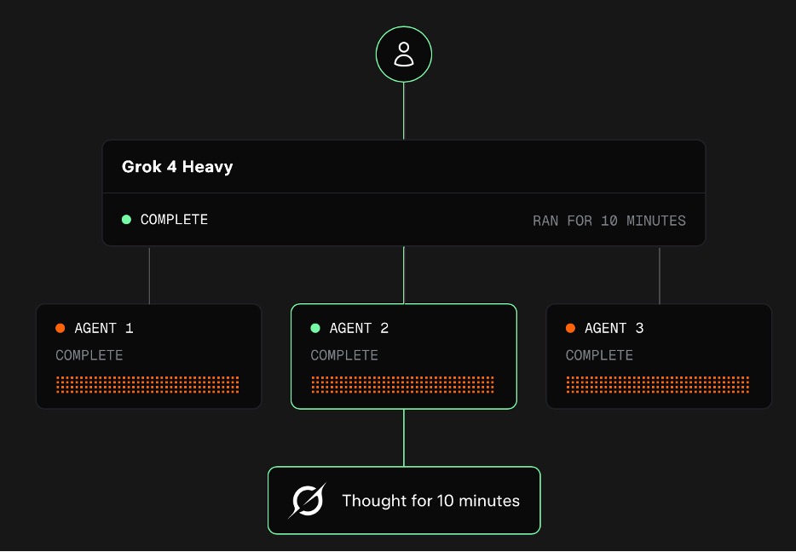Click "Thought for 10 minutes" text
The width and height of the screenshot is (796, 552).
point(430,501)
